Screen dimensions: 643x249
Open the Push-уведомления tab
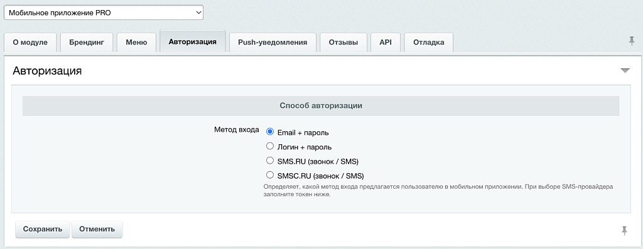pyautogui.click(x=273, y=42)
